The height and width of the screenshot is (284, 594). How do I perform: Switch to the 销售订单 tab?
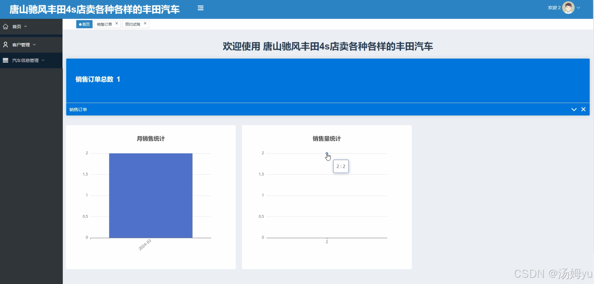point(104,24)
